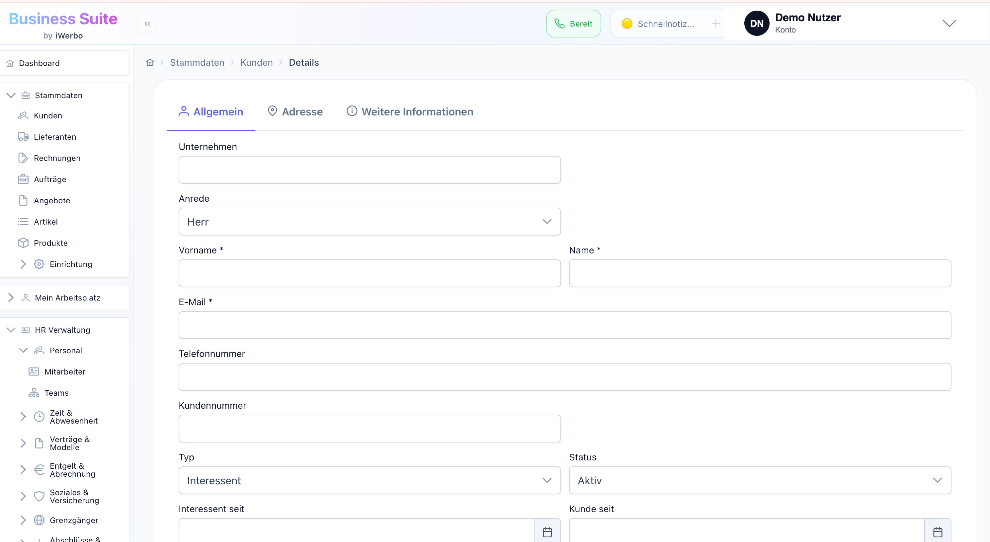Click the phone icon in Bereit button

pos(559,24)
